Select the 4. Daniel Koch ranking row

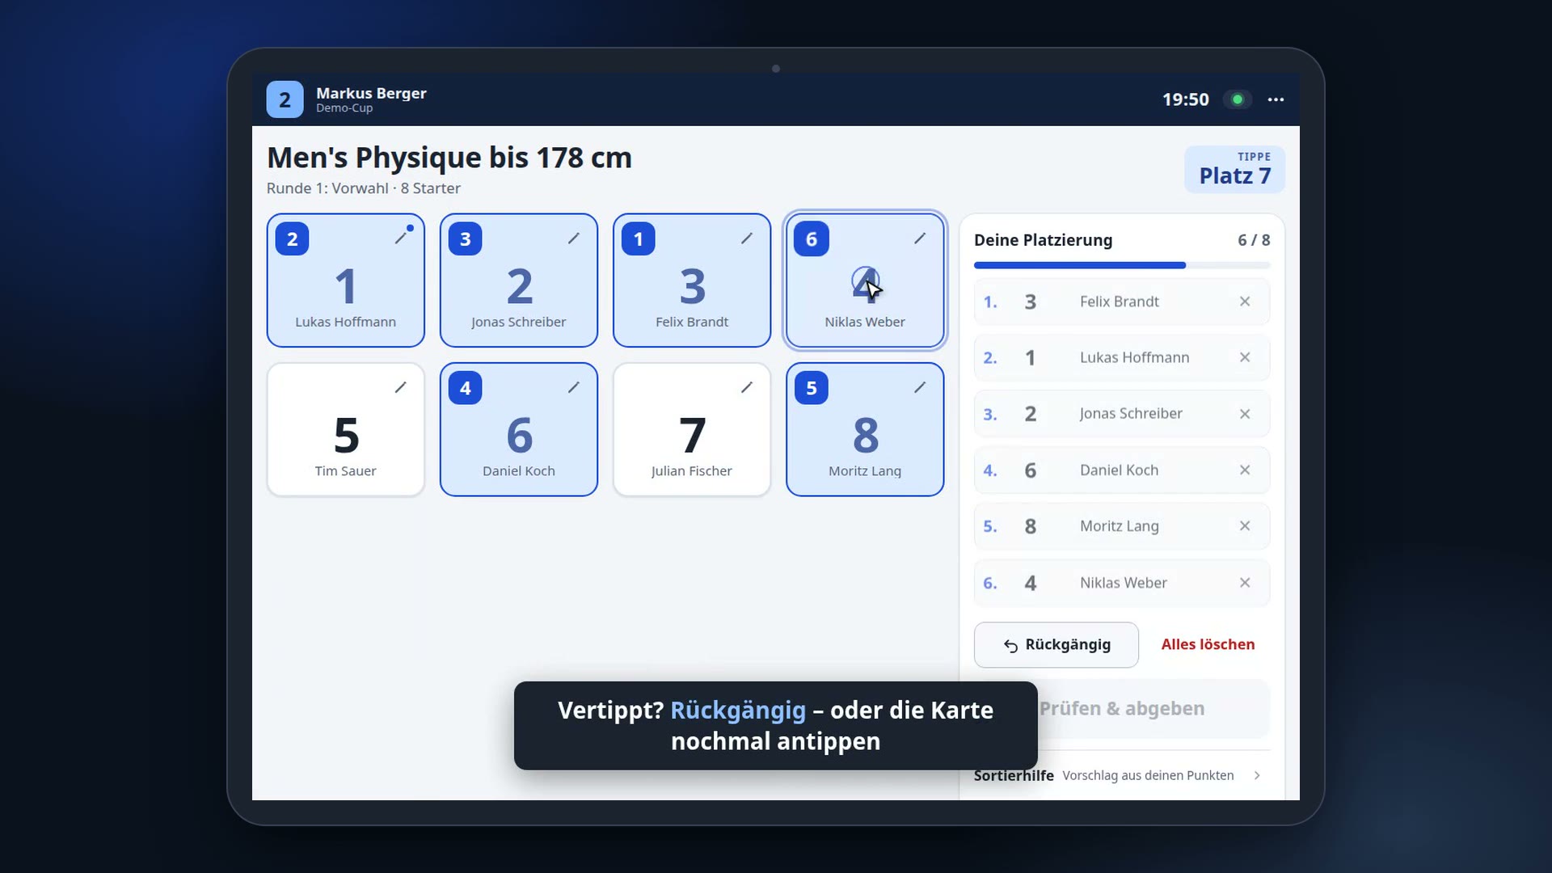point(1122,470)
